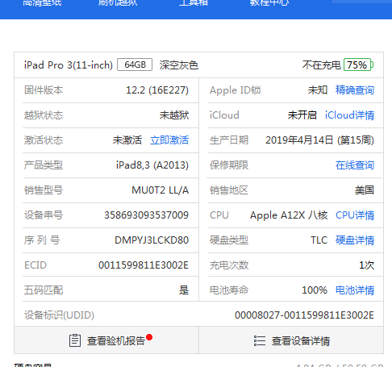This screenshot has height=367, width=392.
Task: Open the 高清壁纸 tab
Action: coord(42,2)
